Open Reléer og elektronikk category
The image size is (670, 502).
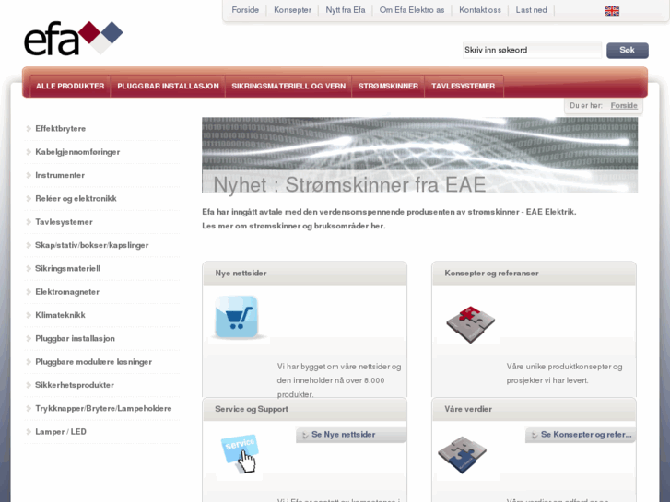tap(76, 199)
